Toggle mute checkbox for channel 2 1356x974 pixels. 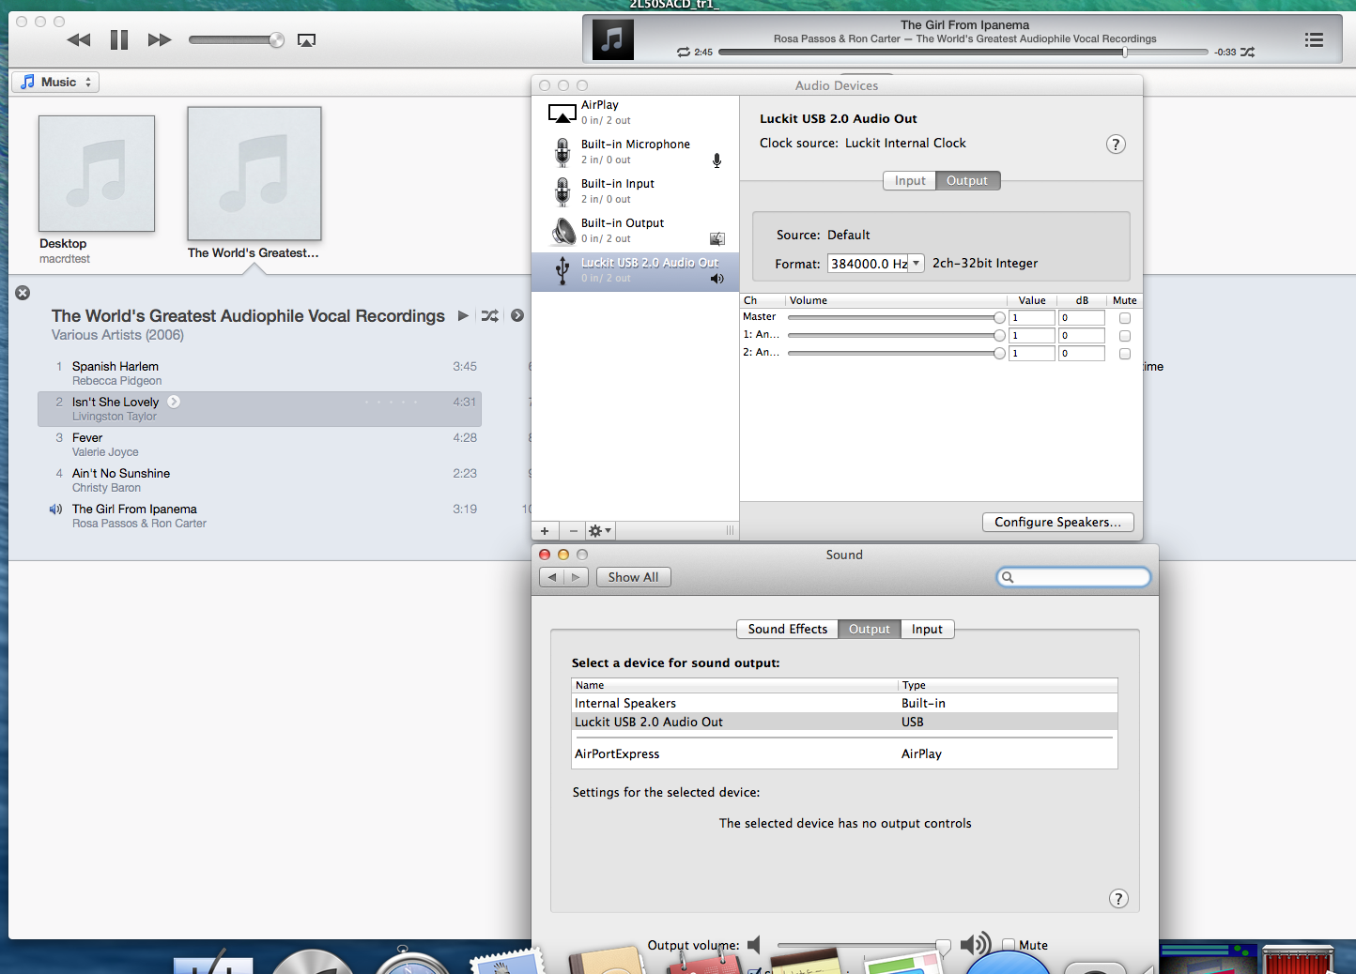[x=1125, y=354]
